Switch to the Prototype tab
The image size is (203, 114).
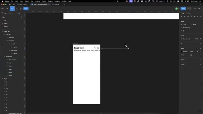tap(188, 13)
